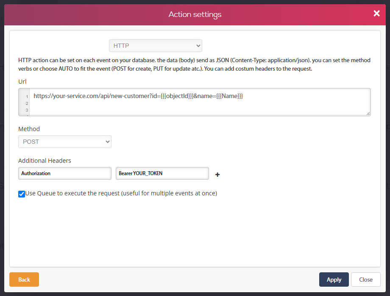Screen dimensions: 390x296
Task: Open the Method dropdown showing POST
Action: coord(65,142)
